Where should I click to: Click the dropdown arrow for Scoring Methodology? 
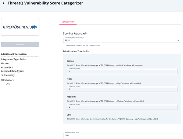[x=178, y=40]
